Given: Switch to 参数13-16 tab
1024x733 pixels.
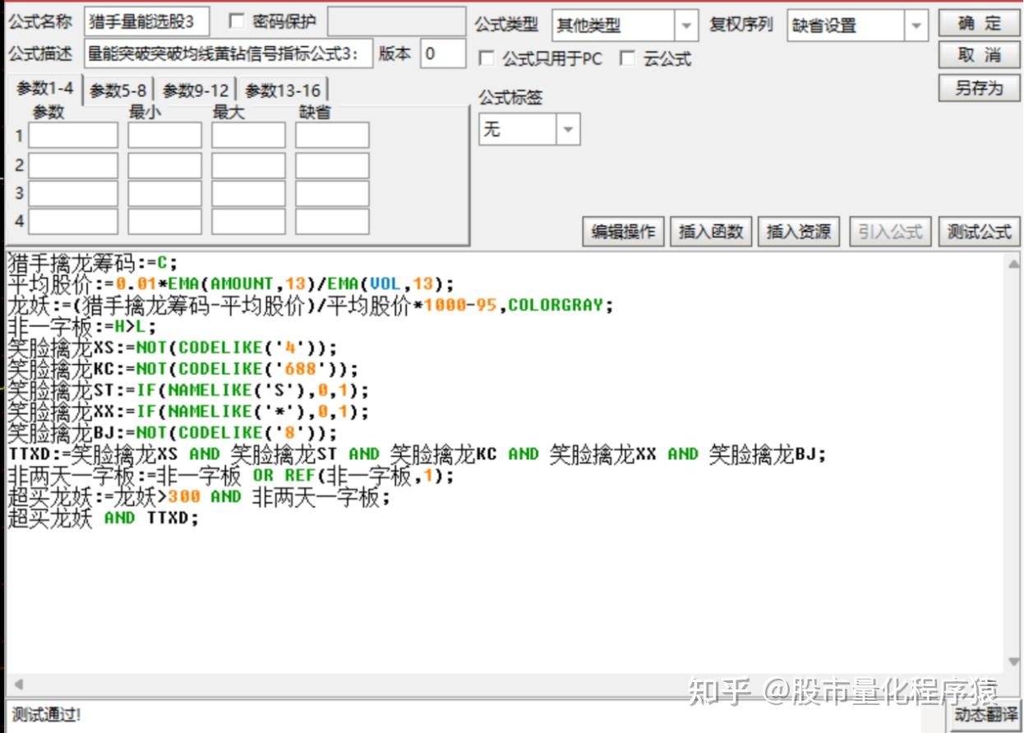Looking at the screenshot, I should pyautogui.click(x=283, y=90).
